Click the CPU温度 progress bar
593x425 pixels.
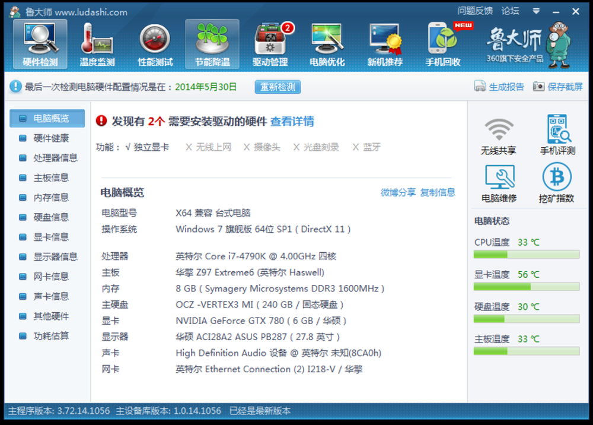tap(527, 254)
